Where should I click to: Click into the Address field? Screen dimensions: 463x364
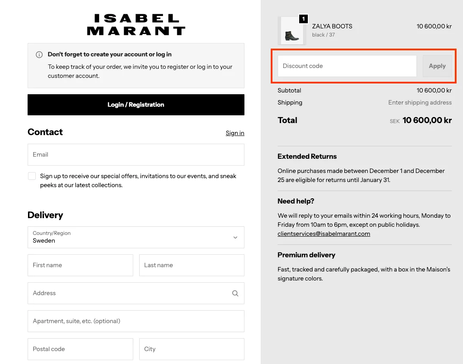click(129, 293)
